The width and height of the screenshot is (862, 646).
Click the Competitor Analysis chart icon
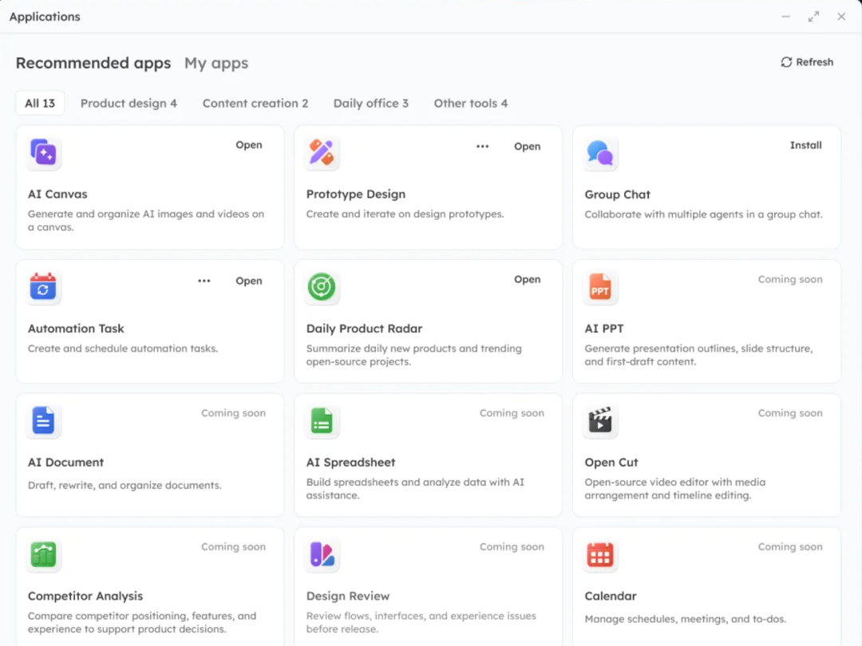click(43, 554)
